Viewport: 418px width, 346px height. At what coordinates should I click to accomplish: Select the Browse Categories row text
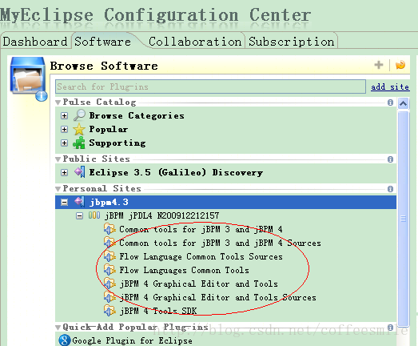[x=137, y=115]
